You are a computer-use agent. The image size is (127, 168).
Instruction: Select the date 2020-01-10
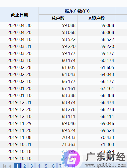20,95
